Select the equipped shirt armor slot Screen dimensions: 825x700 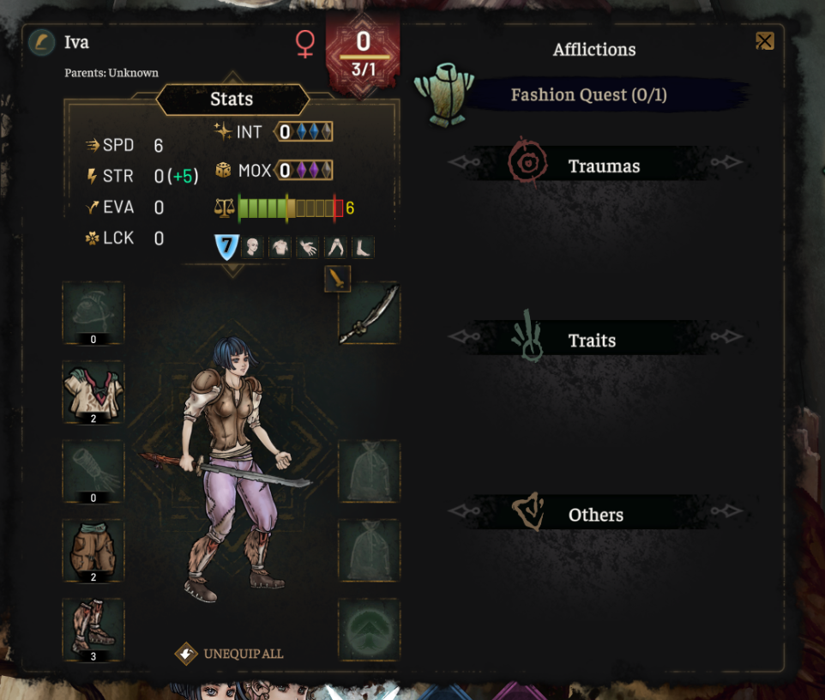point(93,392)
